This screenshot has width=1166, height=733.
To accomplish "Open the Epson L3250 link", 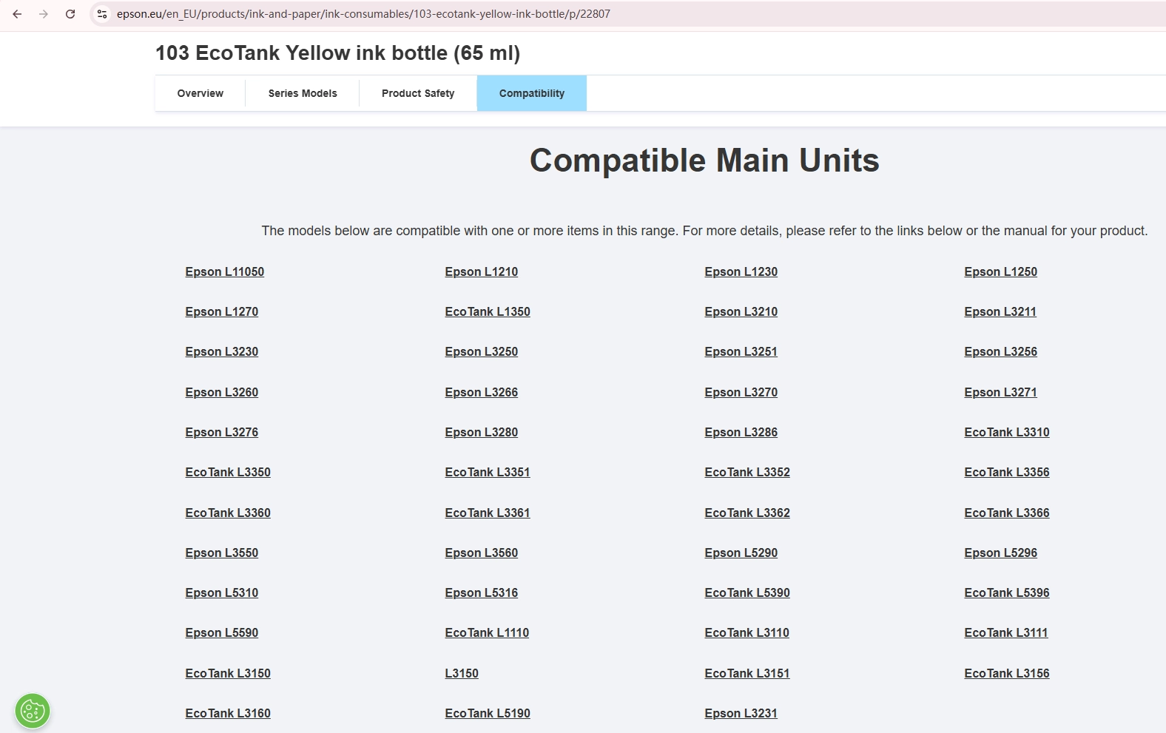I will [x=481, y=351].
